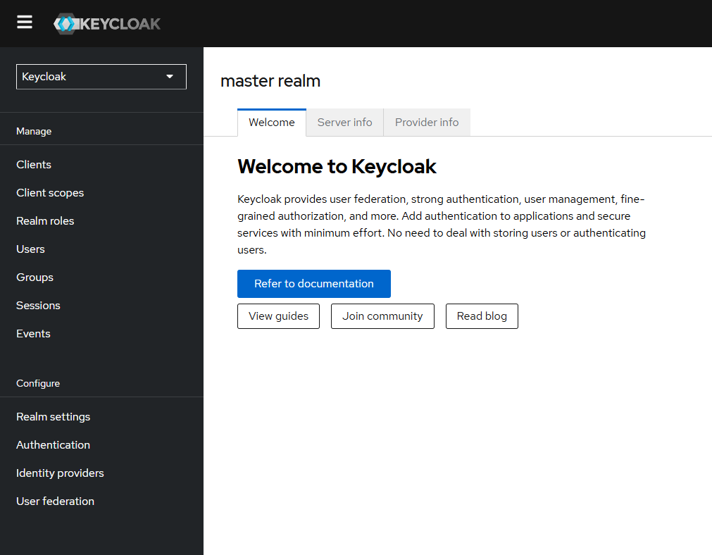The width and height of the screenshot is (712, 555).
Task: Go to the Groups section
Action: click(x=35, y=277)
